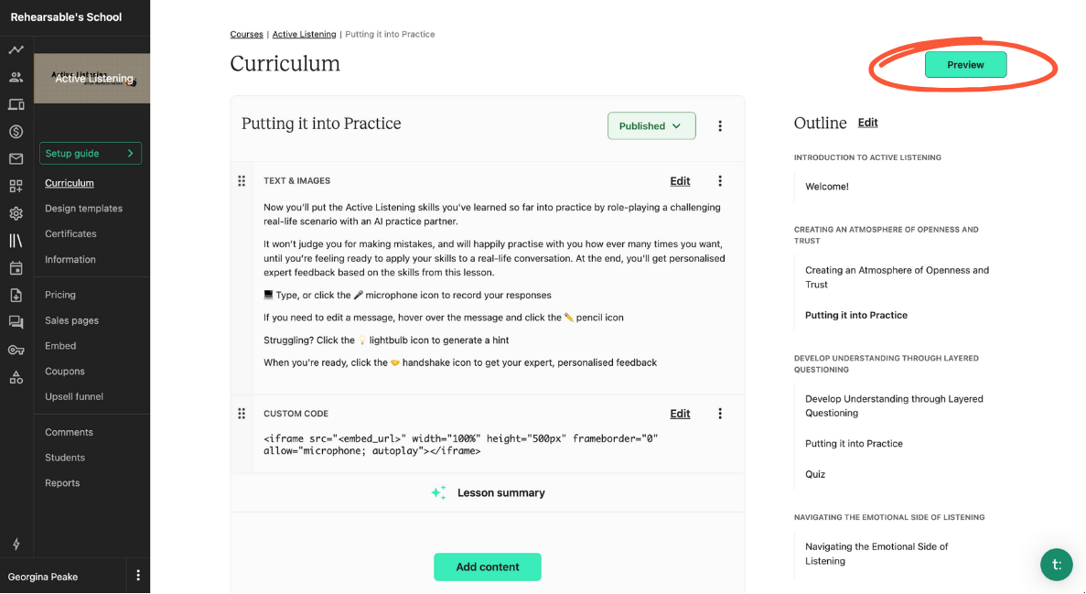Select Sales pages in side menu
Screen dimensions: 1086x594
pos(71,320)
